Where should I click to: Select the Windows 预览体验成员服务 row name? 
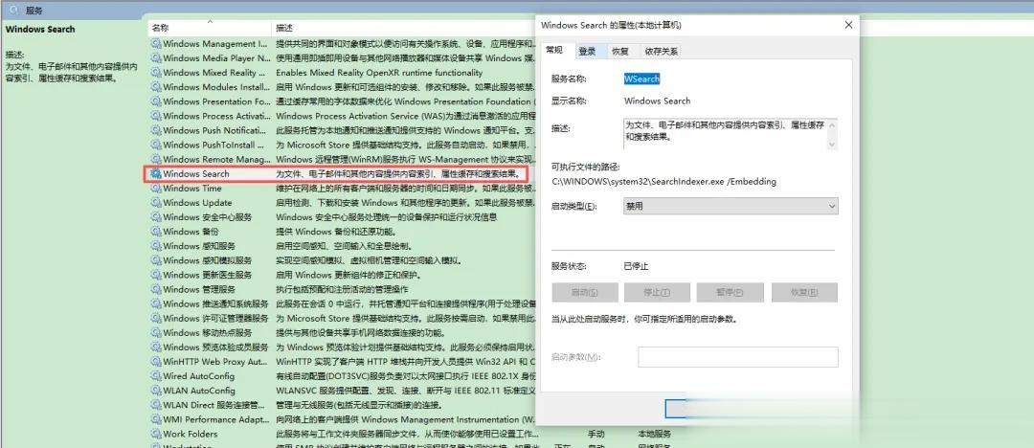coord(215,347)
